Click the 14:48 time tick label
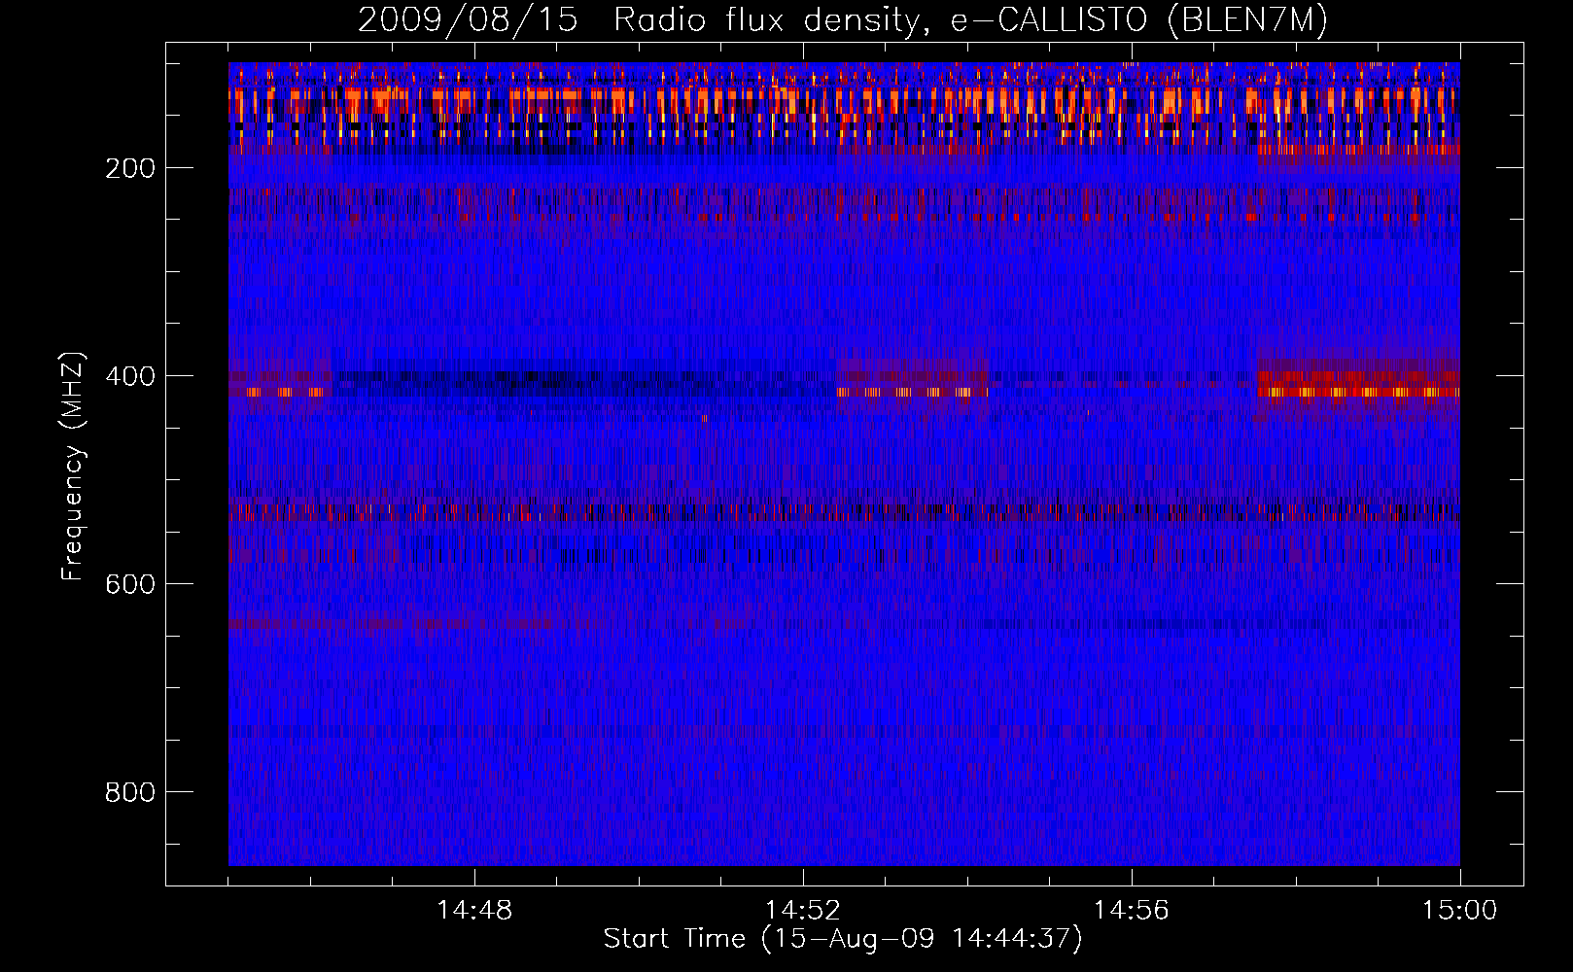1573x972 pixels. (474, 911)
